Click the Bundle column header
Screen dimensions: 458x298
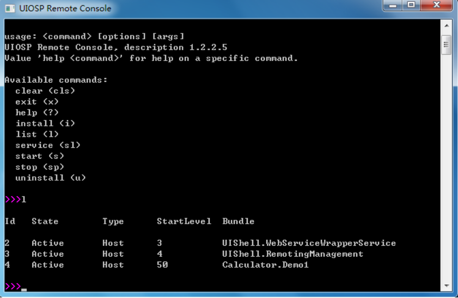[238, 221]
